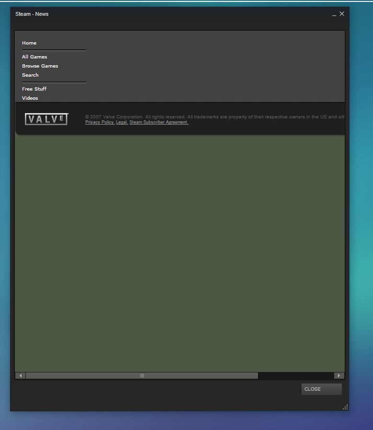Click the horizontal scrollbar thumb
Screen dimensions: 373x430
(142, 375)
